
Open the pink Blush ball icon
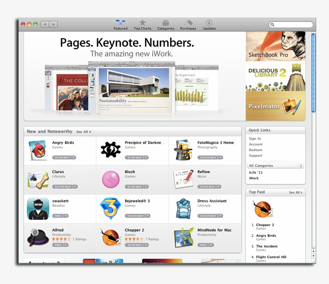[x=111, y=179]
